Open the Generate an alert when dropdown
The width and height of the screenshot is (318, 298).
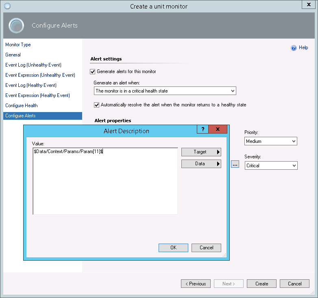(x=165, y=91)
